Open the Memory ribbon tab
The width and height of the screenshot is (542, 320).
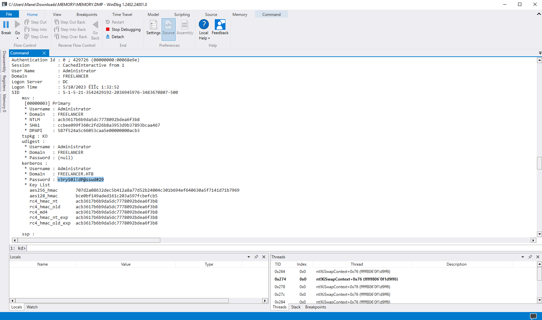pos(240,15)
